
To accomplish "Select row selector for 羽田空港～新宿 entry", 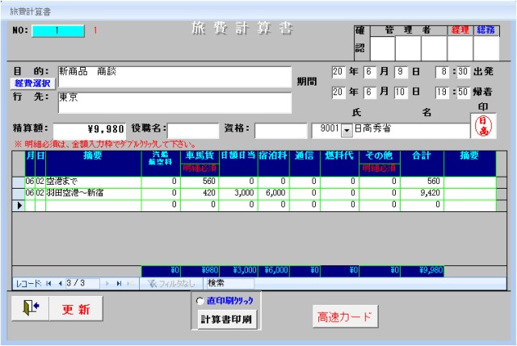I will (x=19, y=194).
